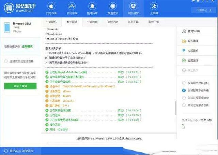This screenshot has width=218, height=155.
Task: Select 刷机过程直接越狱 option
Action: pyautogui.click(x=184, y=98)
